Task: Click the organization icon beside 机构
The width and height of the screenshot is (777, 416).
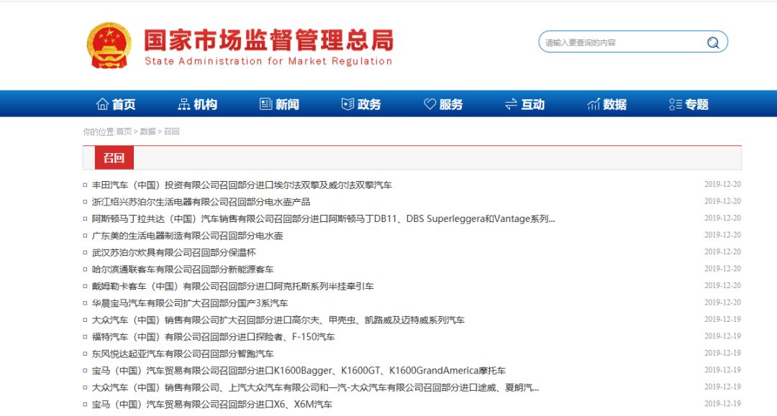Action: coord(184,104)
